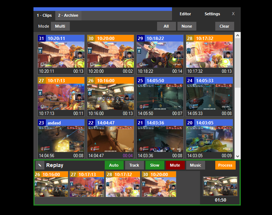Switch to the 1 - Clips tab

(x=44, y=15)
